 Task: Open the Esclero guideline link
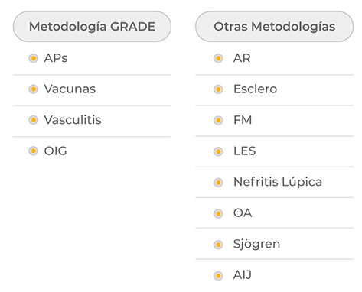(x=255, y=89)
